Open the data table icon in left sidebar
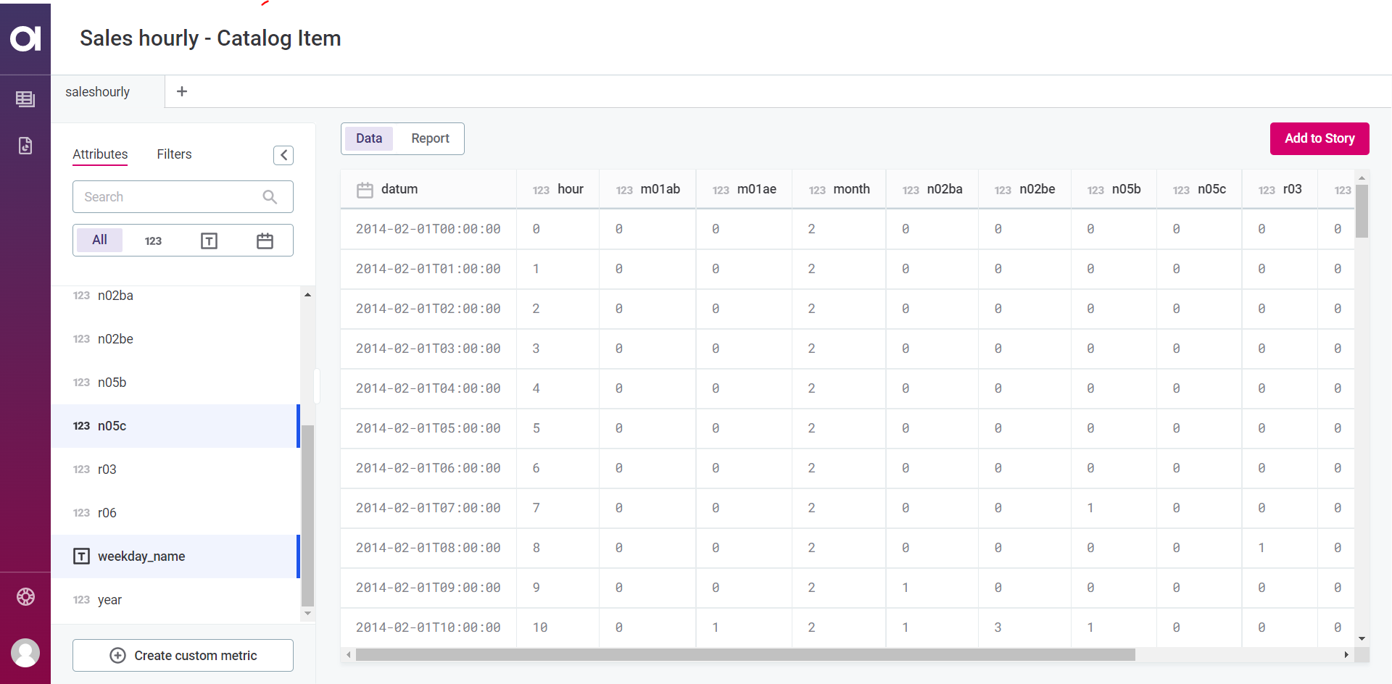Viewport: 1392px width, 684px height. pos(25,99)
